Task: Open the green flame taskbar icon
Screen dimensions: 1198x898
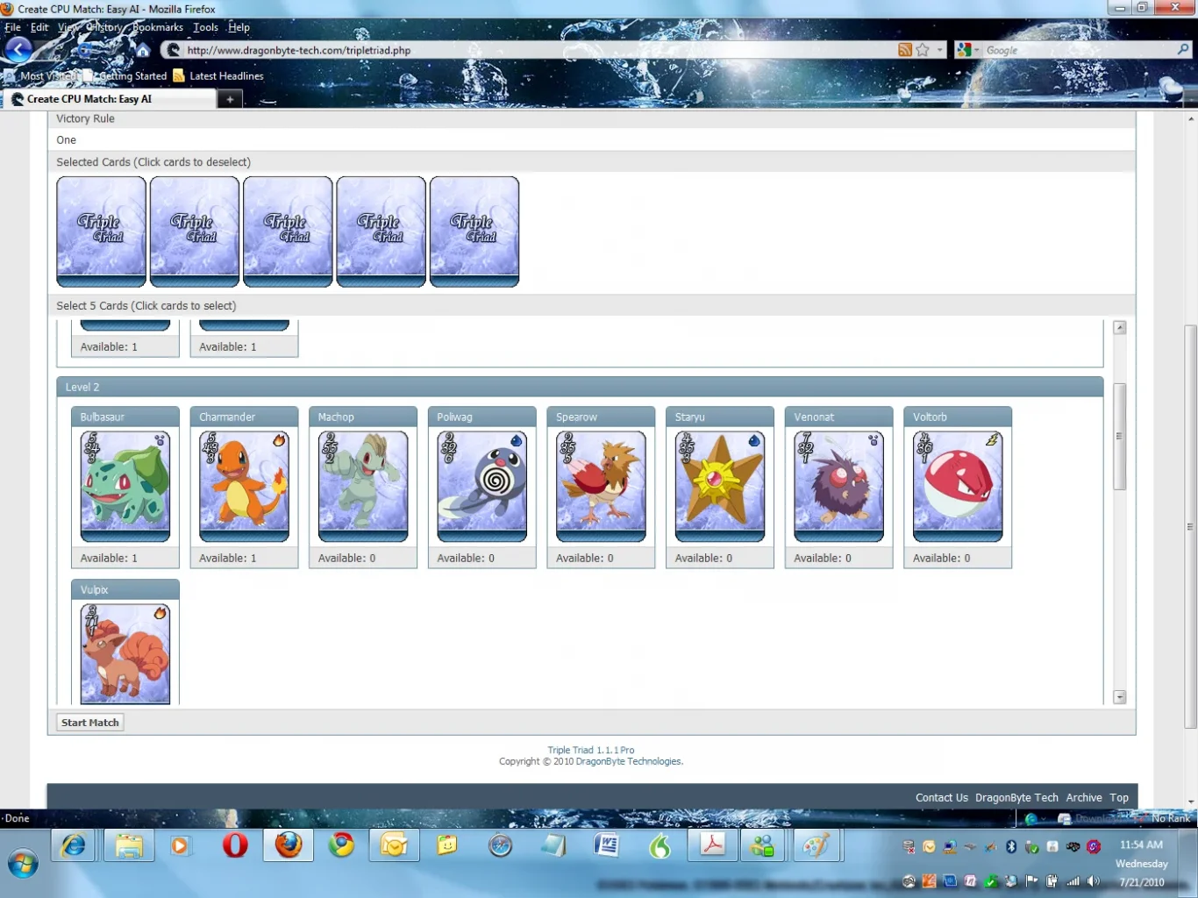Action: pos(660,845)
